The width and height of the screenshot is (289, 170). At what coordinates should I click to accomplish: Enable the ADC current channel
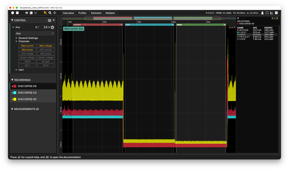pyautogui.click(x=45, y=50)
